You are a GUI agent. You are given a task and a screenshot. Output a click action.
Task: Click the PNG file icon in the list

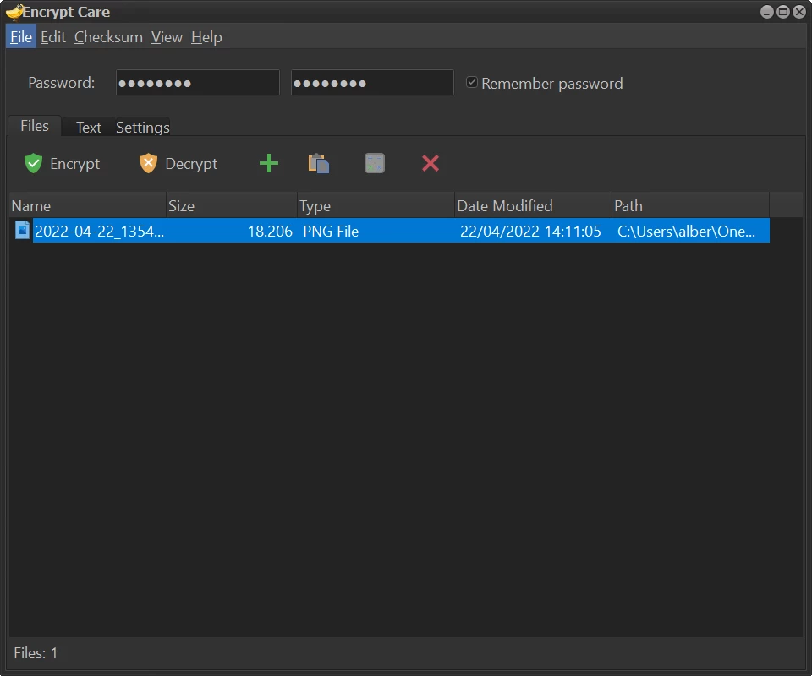click(22, 230)
